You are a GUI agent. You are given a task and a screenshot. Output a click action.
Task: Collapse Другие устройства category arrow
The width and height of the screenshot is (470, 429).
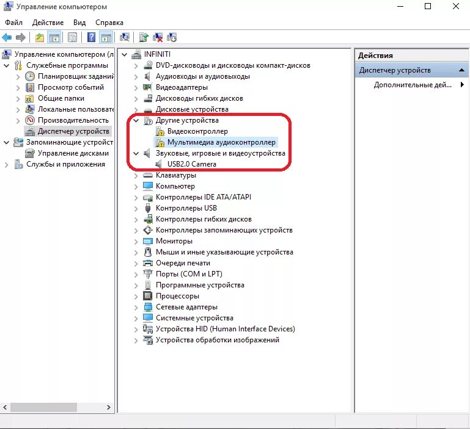[x=136, y=120]
